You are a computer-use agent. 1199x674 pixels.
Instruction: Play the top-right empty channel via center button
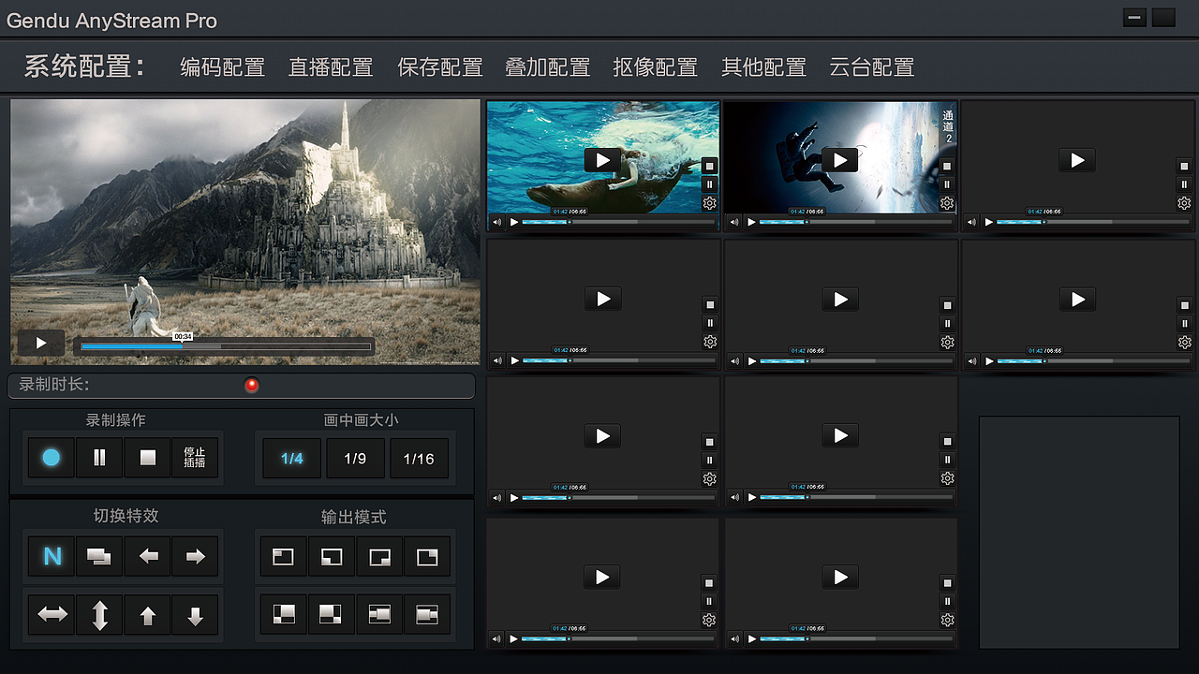pos(1077,160)
